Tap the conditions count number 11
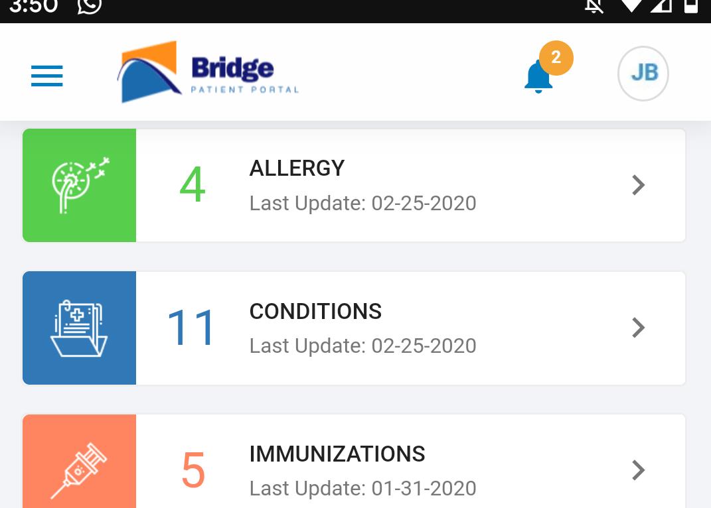Viewport: 711px width, 508px height. 191,328
